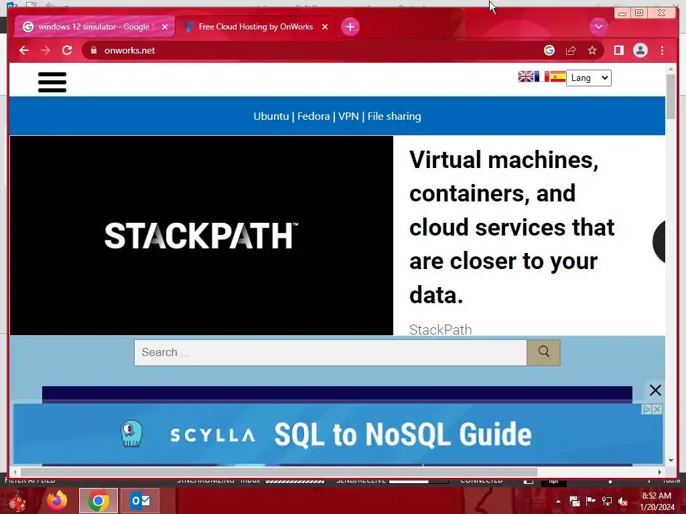Open the VPN link
Image resolution: width=686 pixels, height=514 pixels.
(x=348, y=116)
